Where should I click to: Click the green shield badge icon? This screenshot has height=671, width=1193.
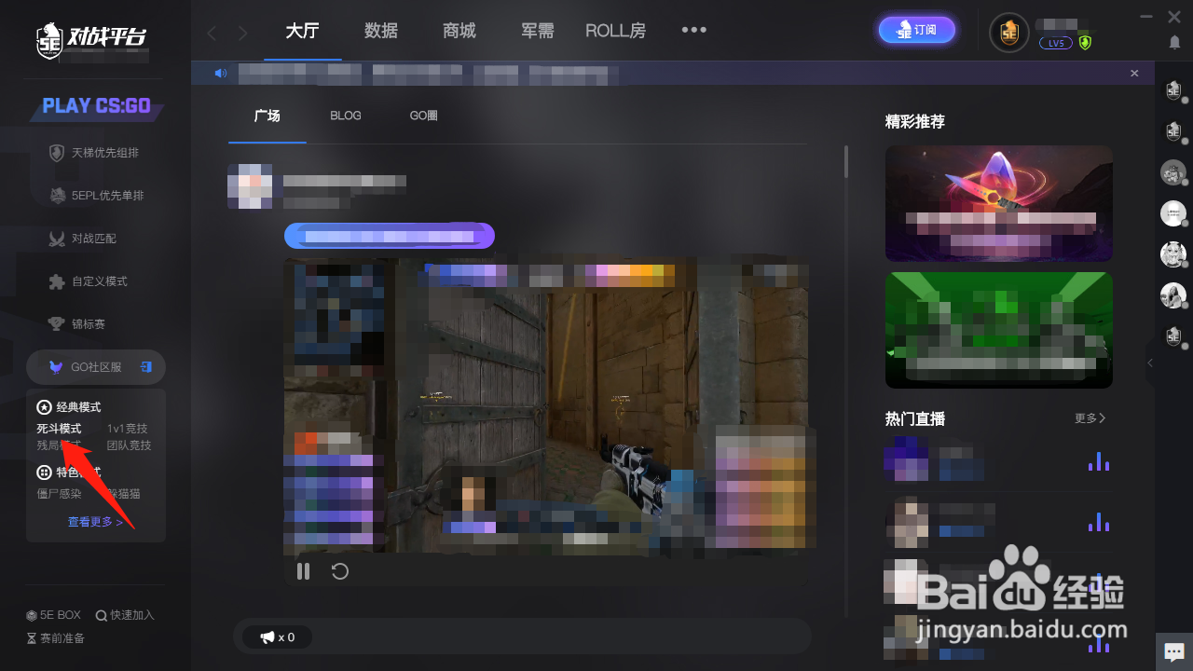[1085, 42]
